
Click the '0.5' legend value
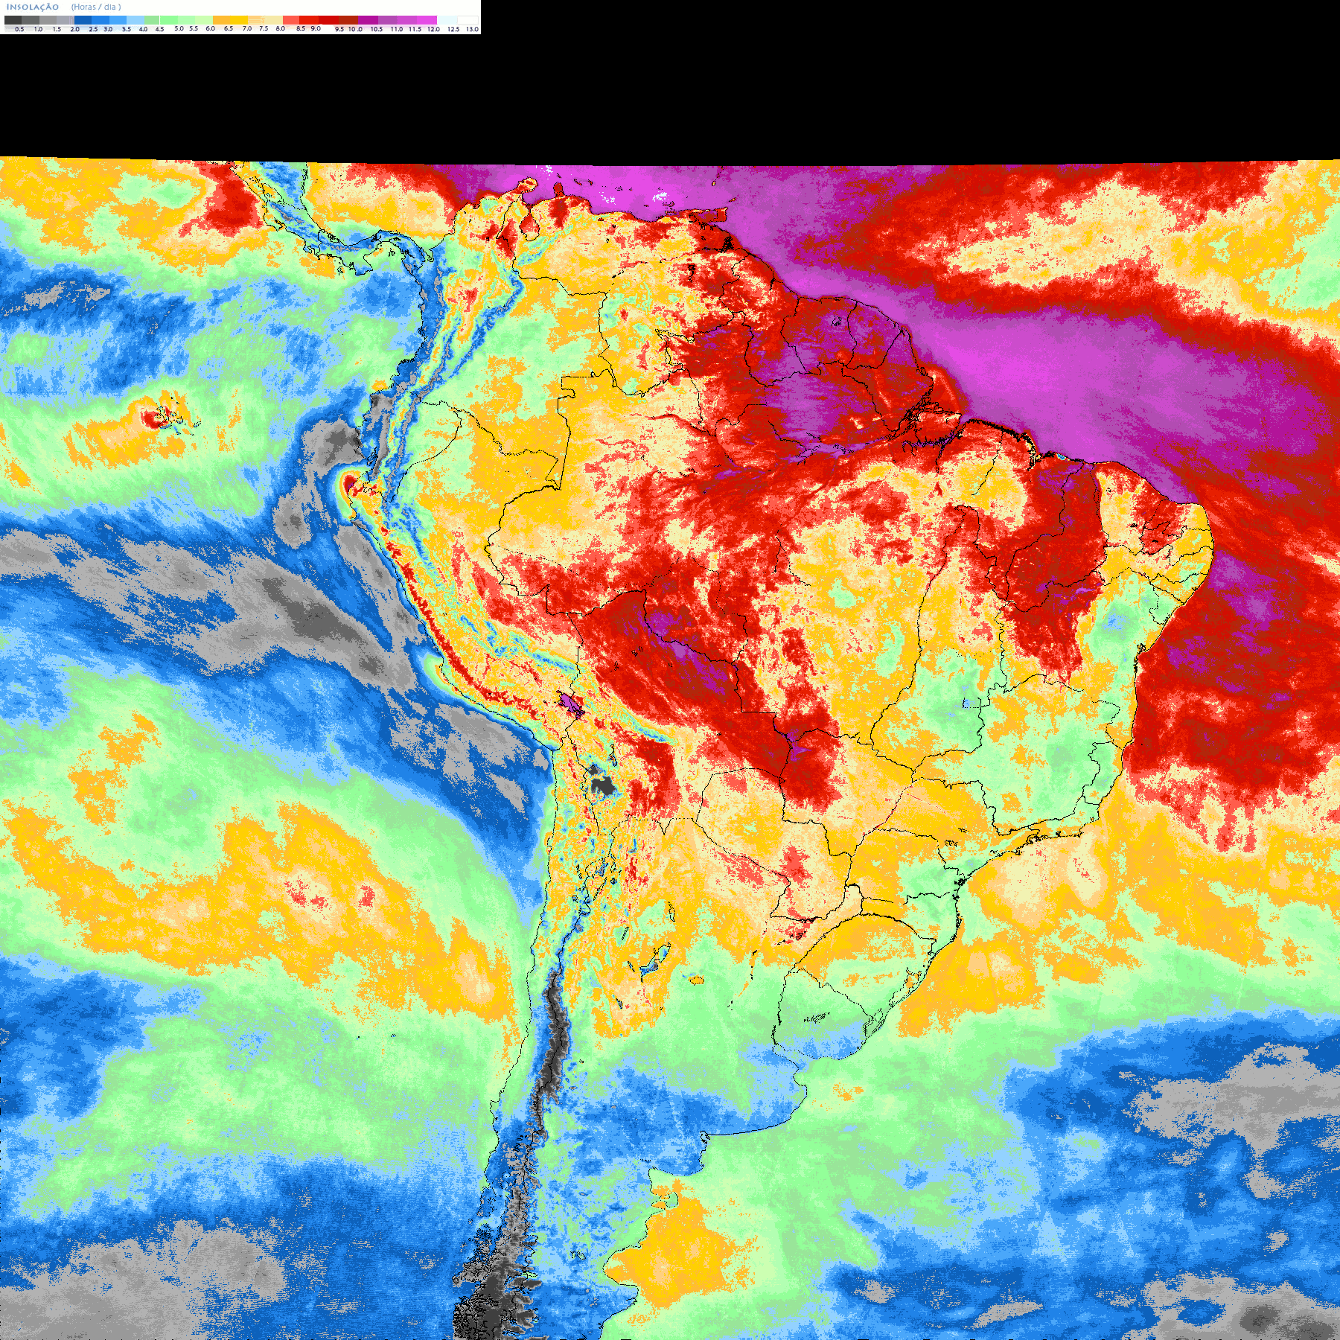[19, 29]
